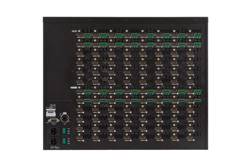Click the OUTPUTS section label
The width and height of the screenshot is (251, 167).
(x=74, y=88)
